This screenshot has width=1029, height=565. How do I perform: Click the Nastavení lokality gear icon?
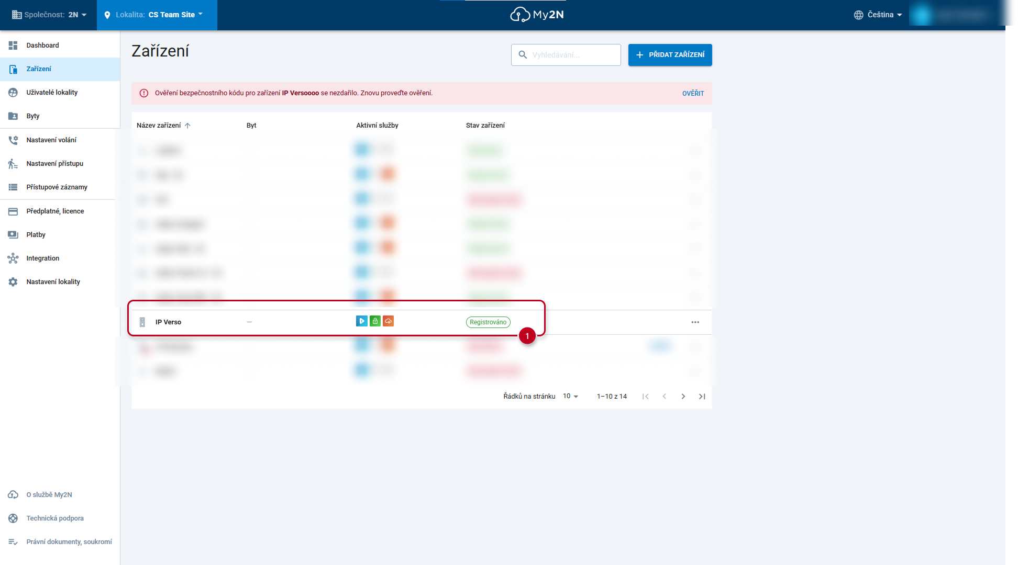13,282
